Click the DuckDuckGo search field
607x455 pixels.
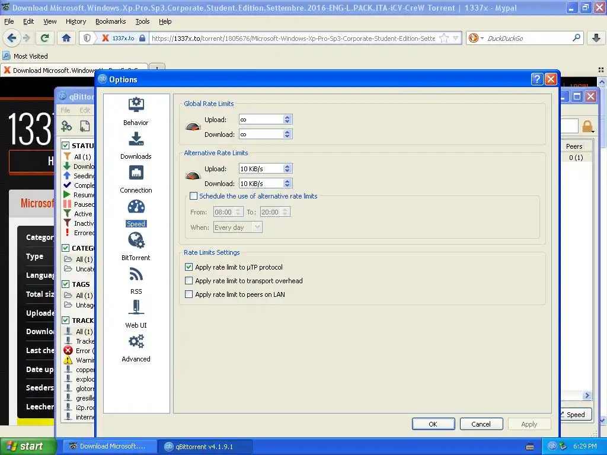point(528,38)
